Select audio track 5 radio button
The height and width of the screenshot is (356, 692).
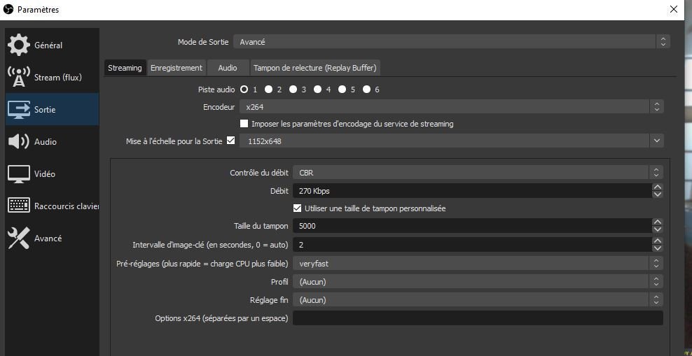pos(342,90)
